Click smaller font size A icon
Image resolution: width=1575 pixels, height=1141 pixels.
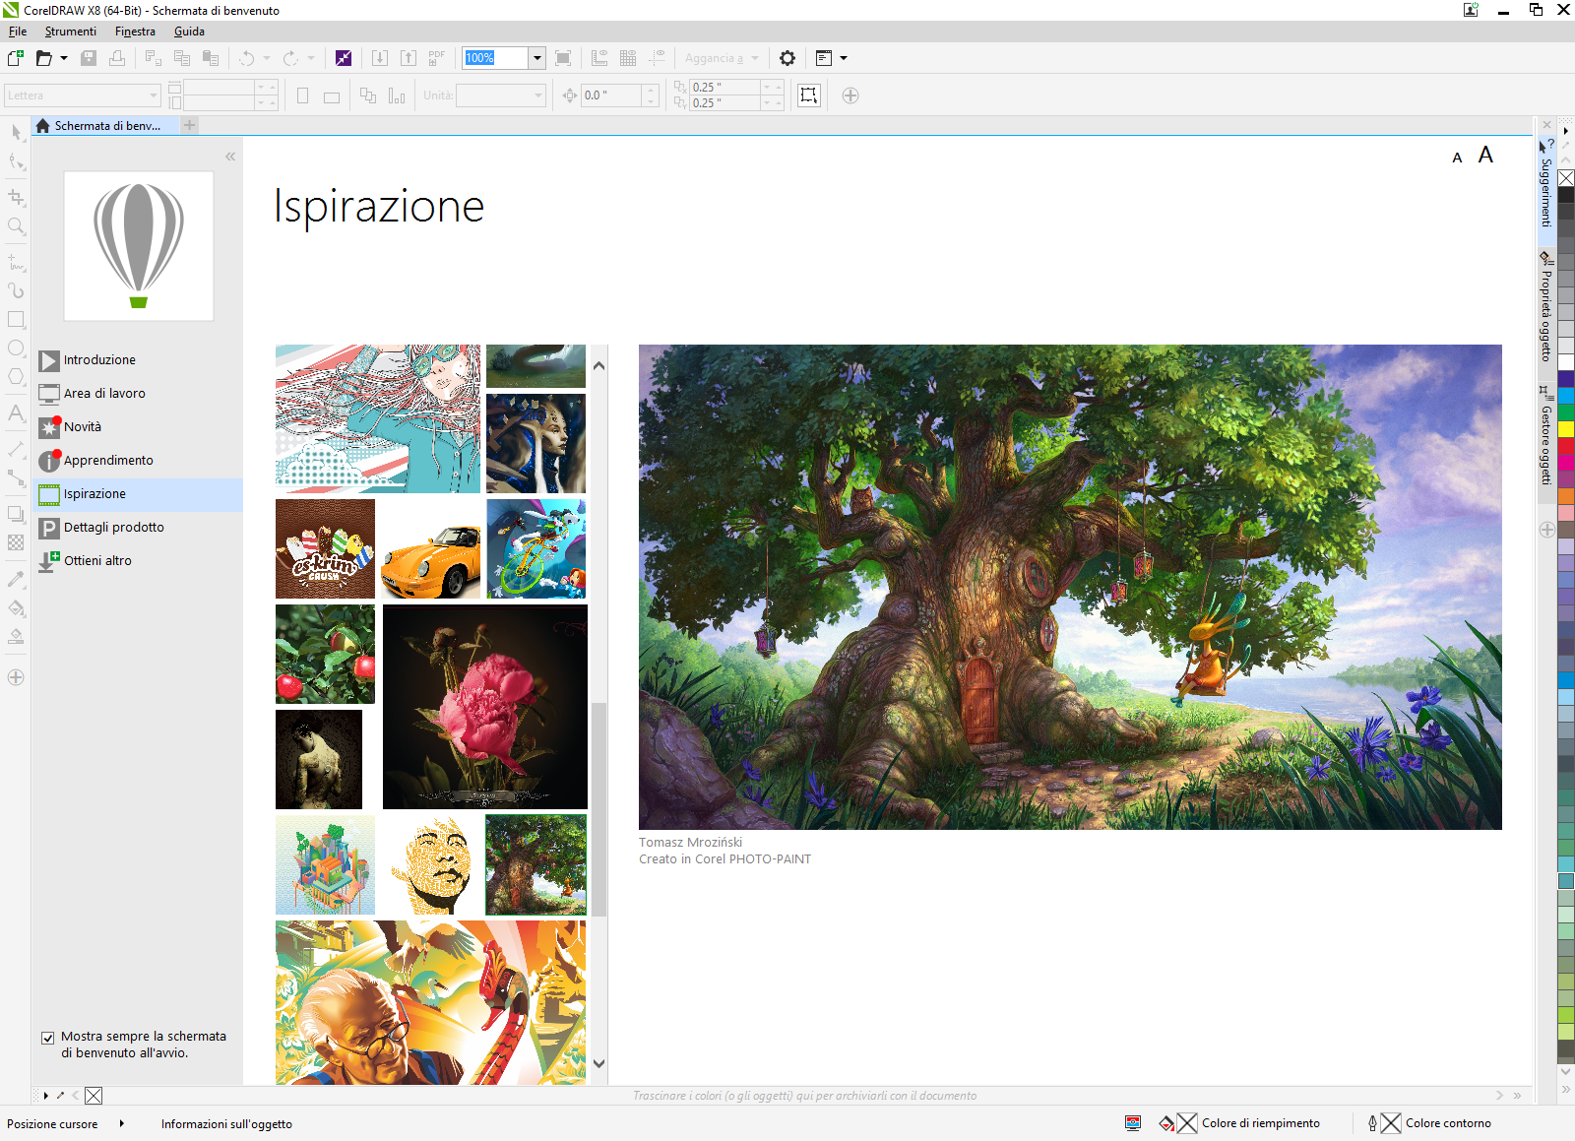pyautogui.click(x=1458, y=158)
